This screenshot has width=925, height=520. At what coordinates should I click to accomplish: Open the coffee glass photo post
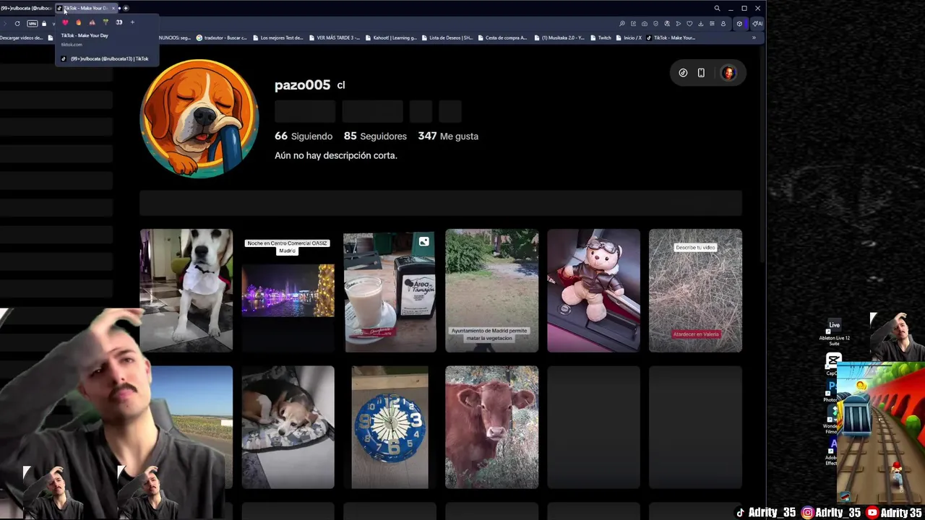(x=390, y=290)
